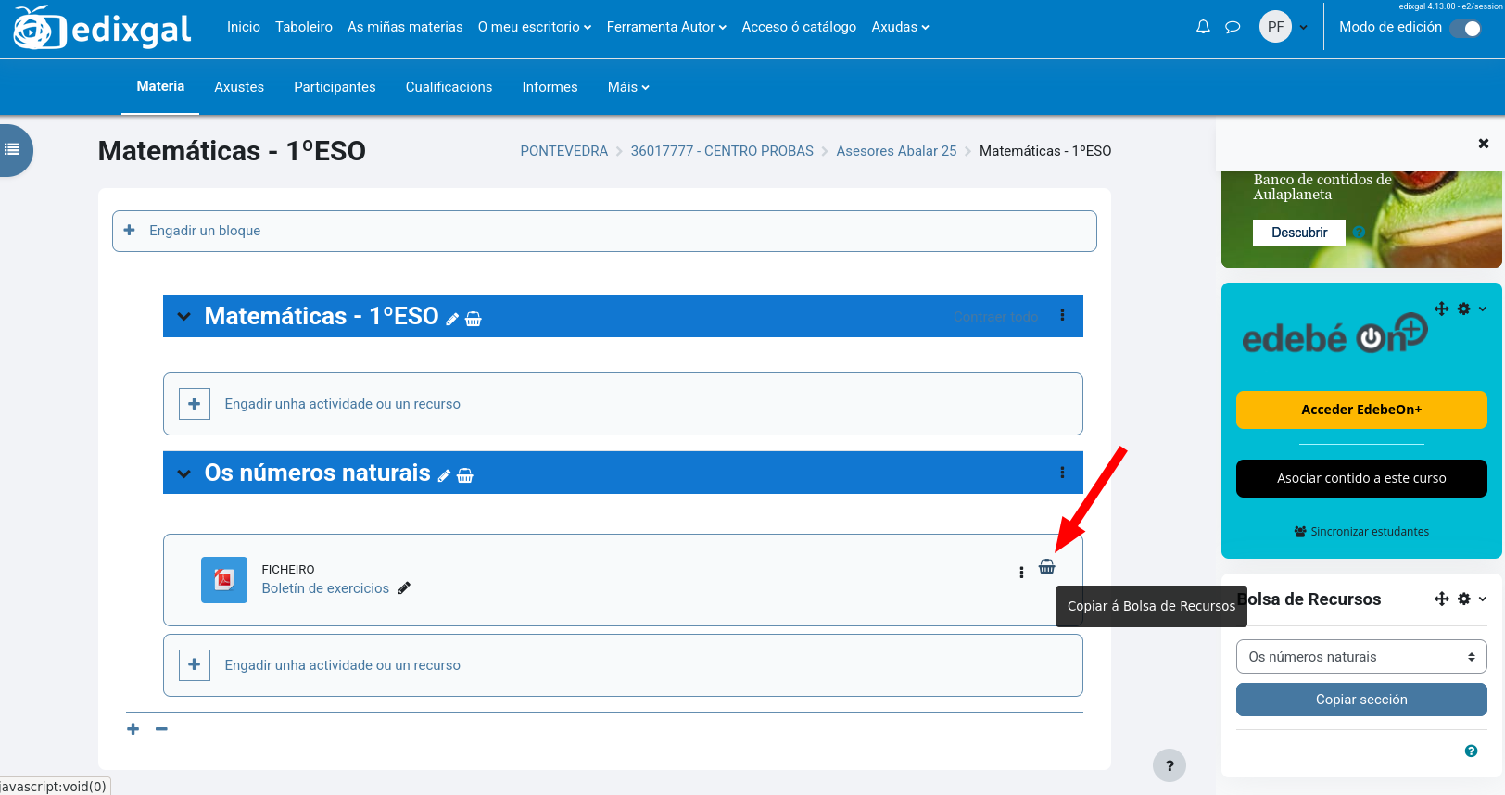This screenshot has height=795, width=1505.
Task: Open the notifications bell icon
Action: (1203, 27)
